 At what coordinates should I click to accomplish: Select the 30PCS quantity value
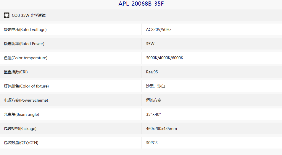click(152, 143)
